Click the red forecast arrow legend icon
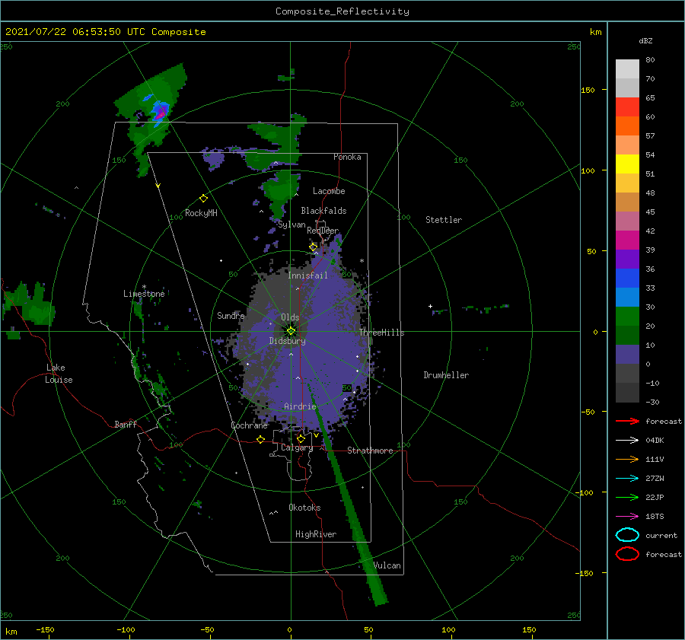Image resolution: width=685 pixels, height=640 pixels. (x=627, y=421)
